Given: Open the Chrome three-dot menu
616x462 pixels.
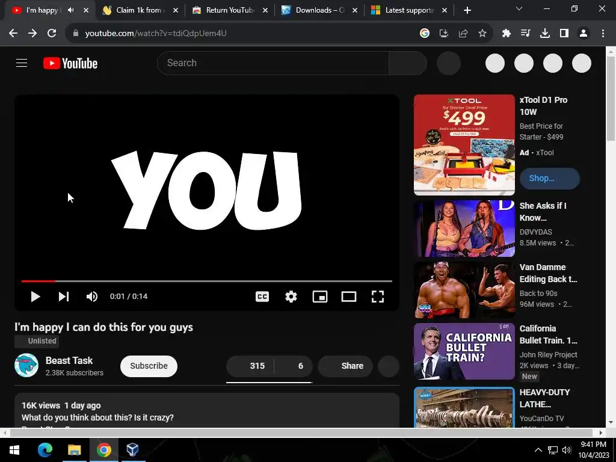Looking at the screenshot, I should [x=603, y=34].
